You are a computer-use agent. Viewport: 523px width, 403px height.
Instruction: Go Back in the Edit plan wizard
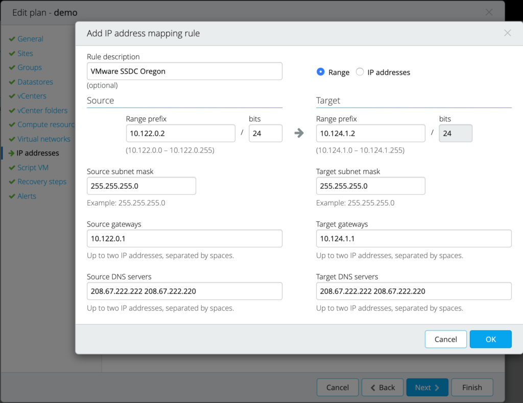coord(383,387)
